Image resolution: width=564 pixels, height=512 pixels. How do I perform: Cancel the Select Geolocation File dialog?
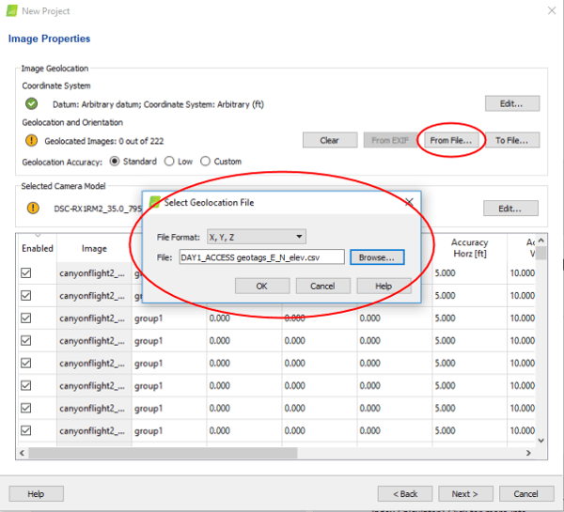(322, 286)
